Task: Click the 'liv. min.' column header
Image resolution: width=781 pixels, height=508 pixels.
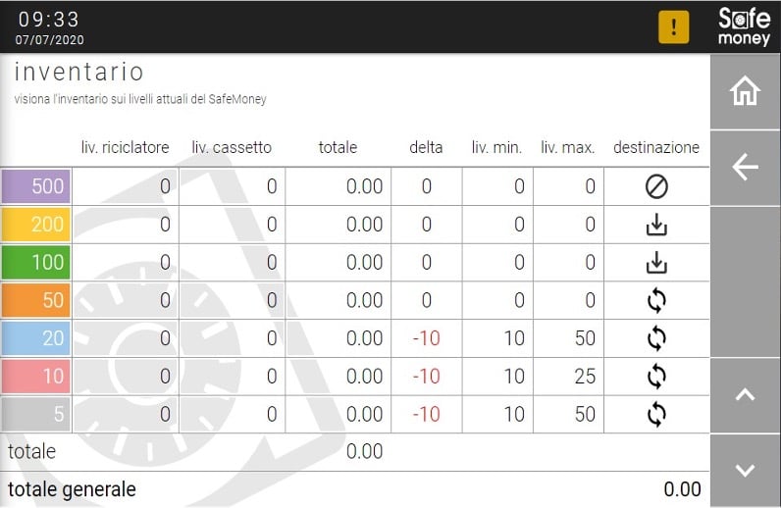Action: [496, 147]
